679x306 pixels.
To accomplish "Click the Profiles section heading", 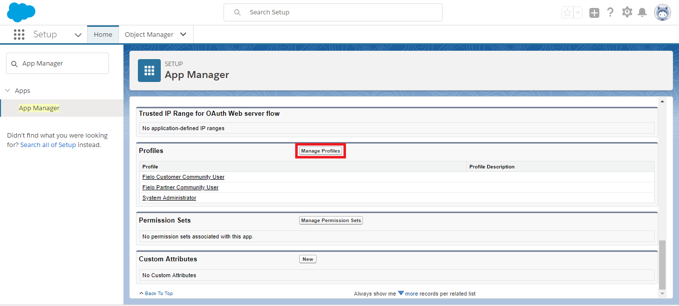I will point(151,151).
